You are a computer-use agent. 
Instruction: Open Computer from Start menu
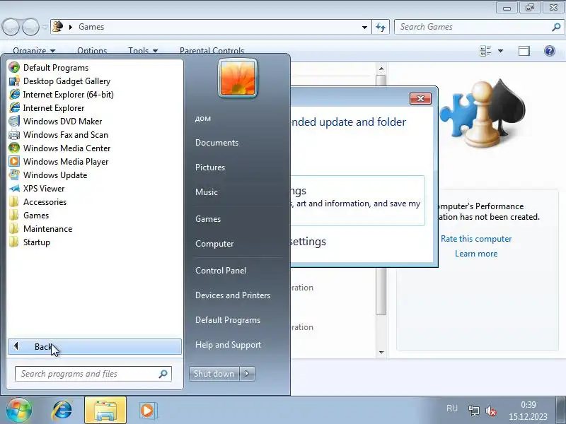[x=214, y=244]
